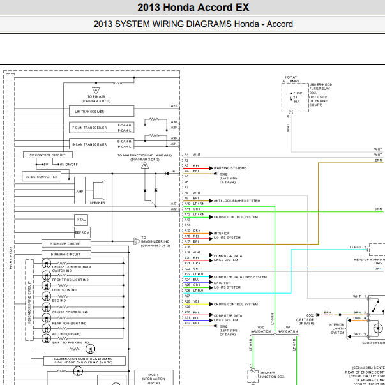The width and height of the screenshot is (385, 385).
Task: Select the XTAL block
Action: 81,220
